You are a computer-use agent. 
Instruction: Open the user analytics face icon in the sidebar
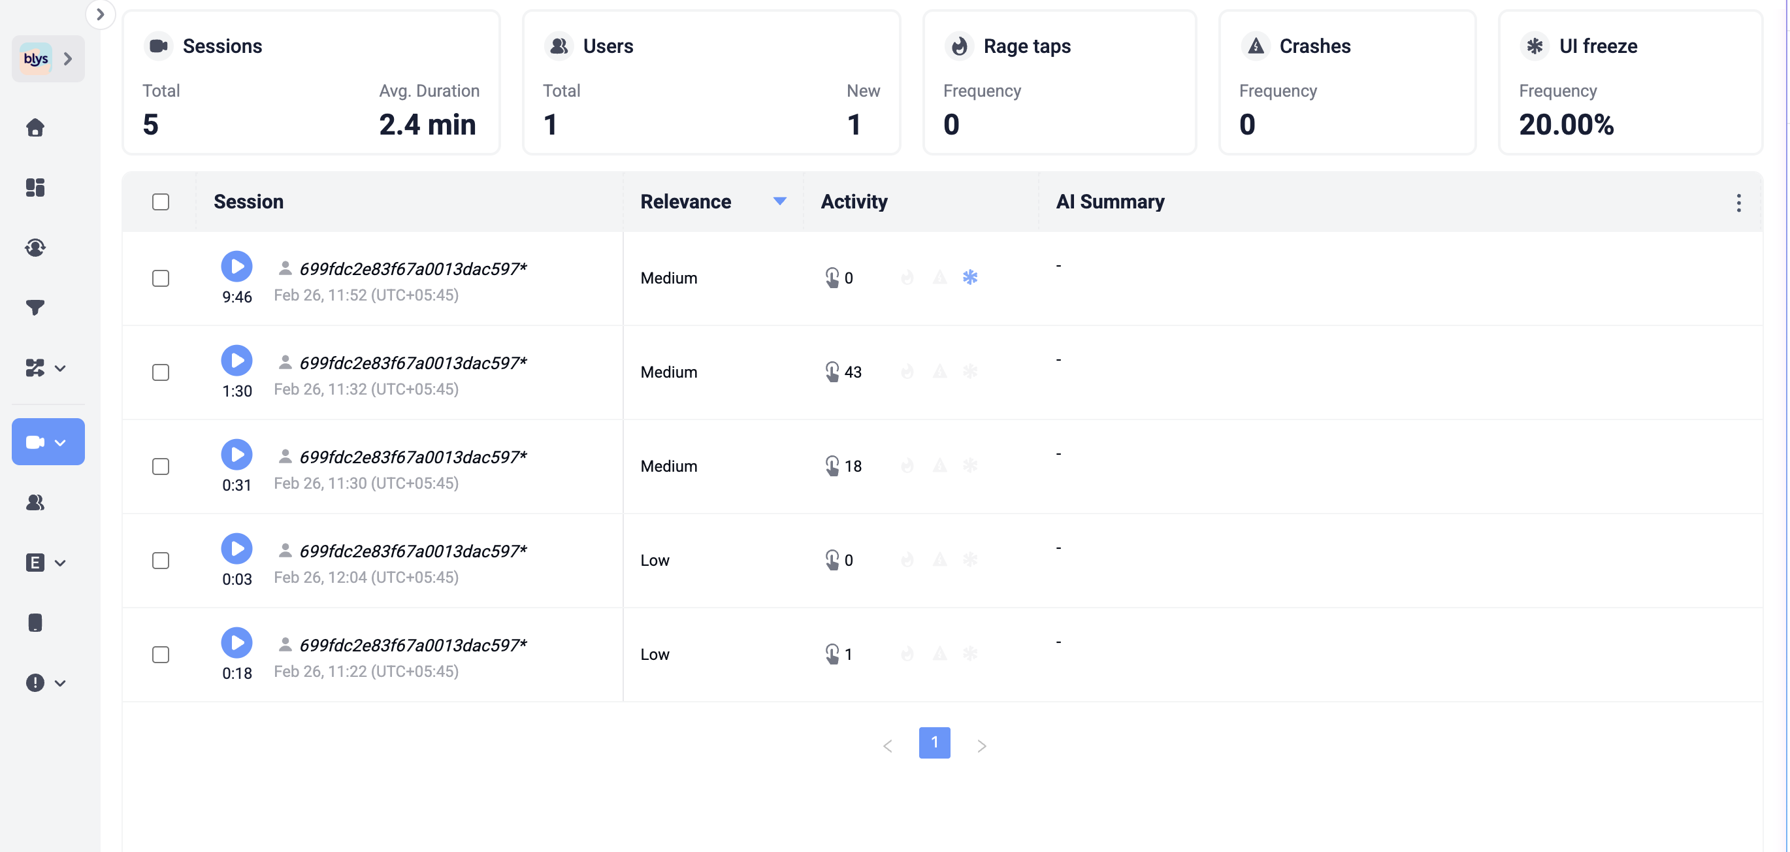pyautogui.click(x=35, y=248)
